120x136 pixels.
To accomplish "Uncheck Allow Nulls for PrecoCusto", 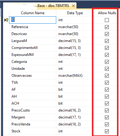I will pos(107,110).
